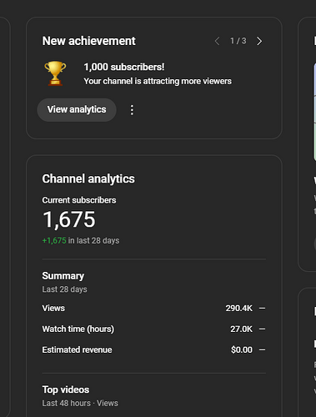Open the Estimated revenue row
The image size is (316, 417).
point(153,349)
